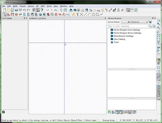Click the library search text field
162x123 pixels.
(x=127, y=26)
